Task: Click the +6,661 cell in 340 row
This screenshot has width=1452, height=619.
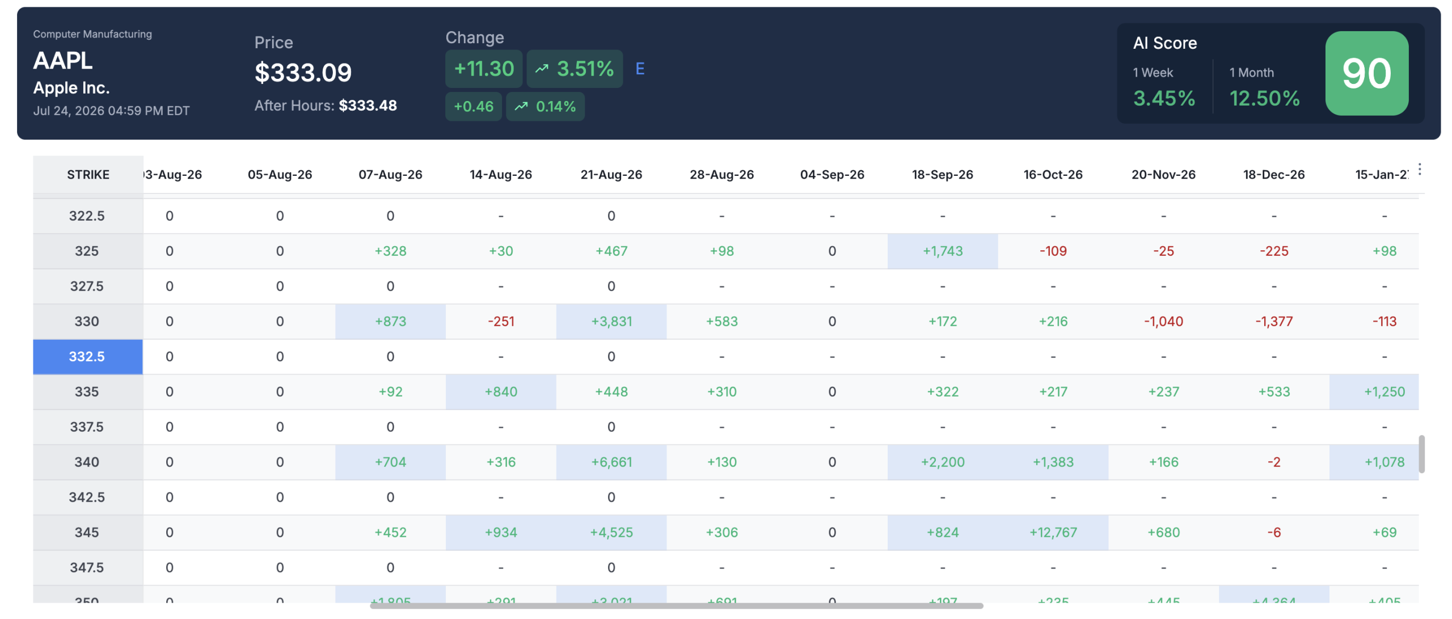Action: point(611,462)
